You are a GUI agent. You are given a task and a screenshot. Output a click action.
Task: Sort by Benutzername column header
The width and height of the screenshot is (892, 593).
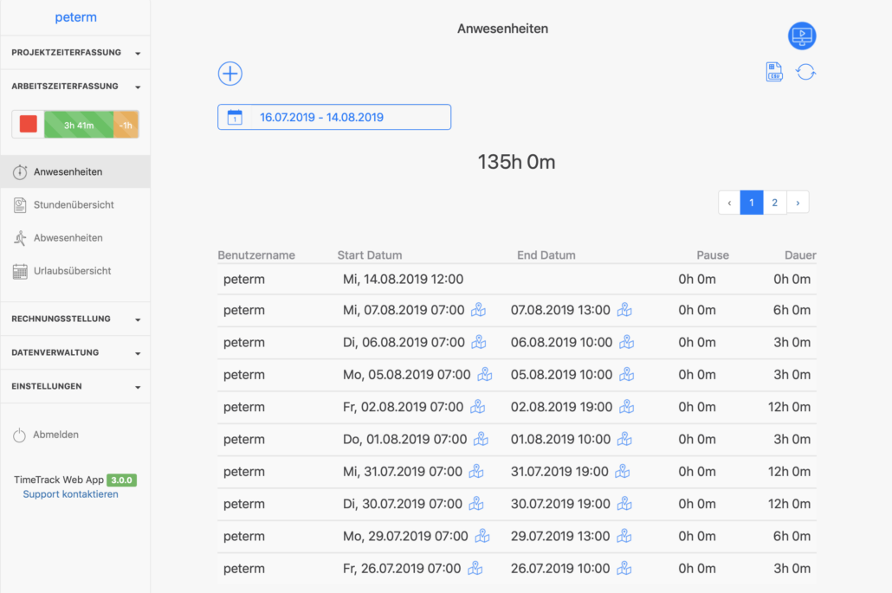point(256,255)
